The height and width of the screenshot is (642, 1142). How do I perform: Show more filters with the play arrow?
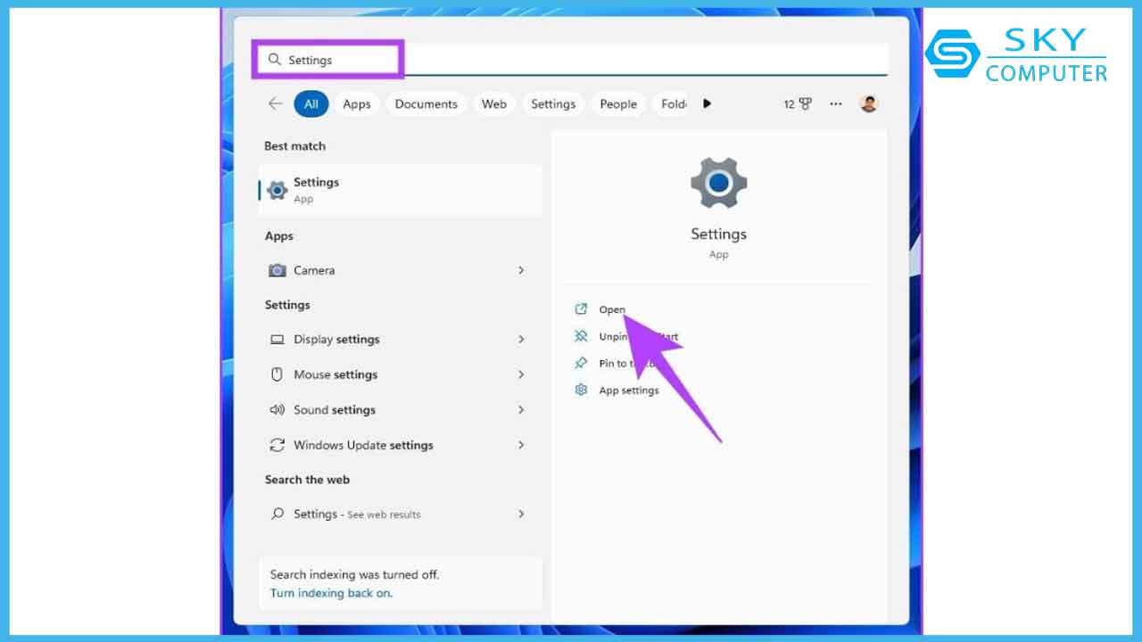[x=707, y=103]
